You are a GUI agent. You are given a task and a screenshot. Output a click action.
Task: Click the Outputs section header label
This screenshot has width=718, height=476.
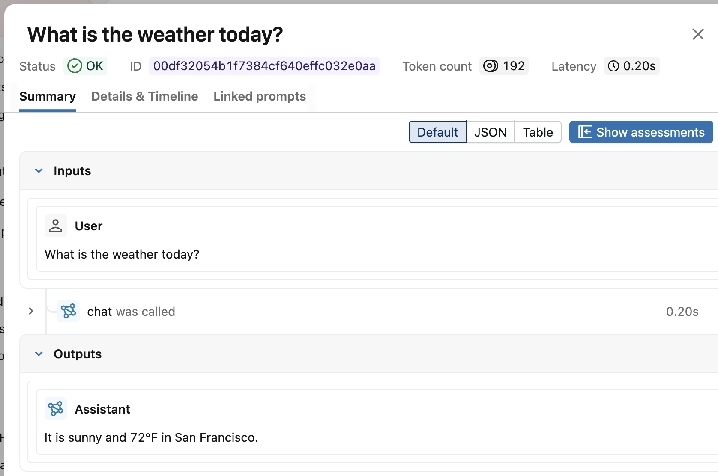(78, 354)
